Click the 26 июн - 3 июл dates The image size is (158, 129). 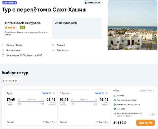click(13, 45)
